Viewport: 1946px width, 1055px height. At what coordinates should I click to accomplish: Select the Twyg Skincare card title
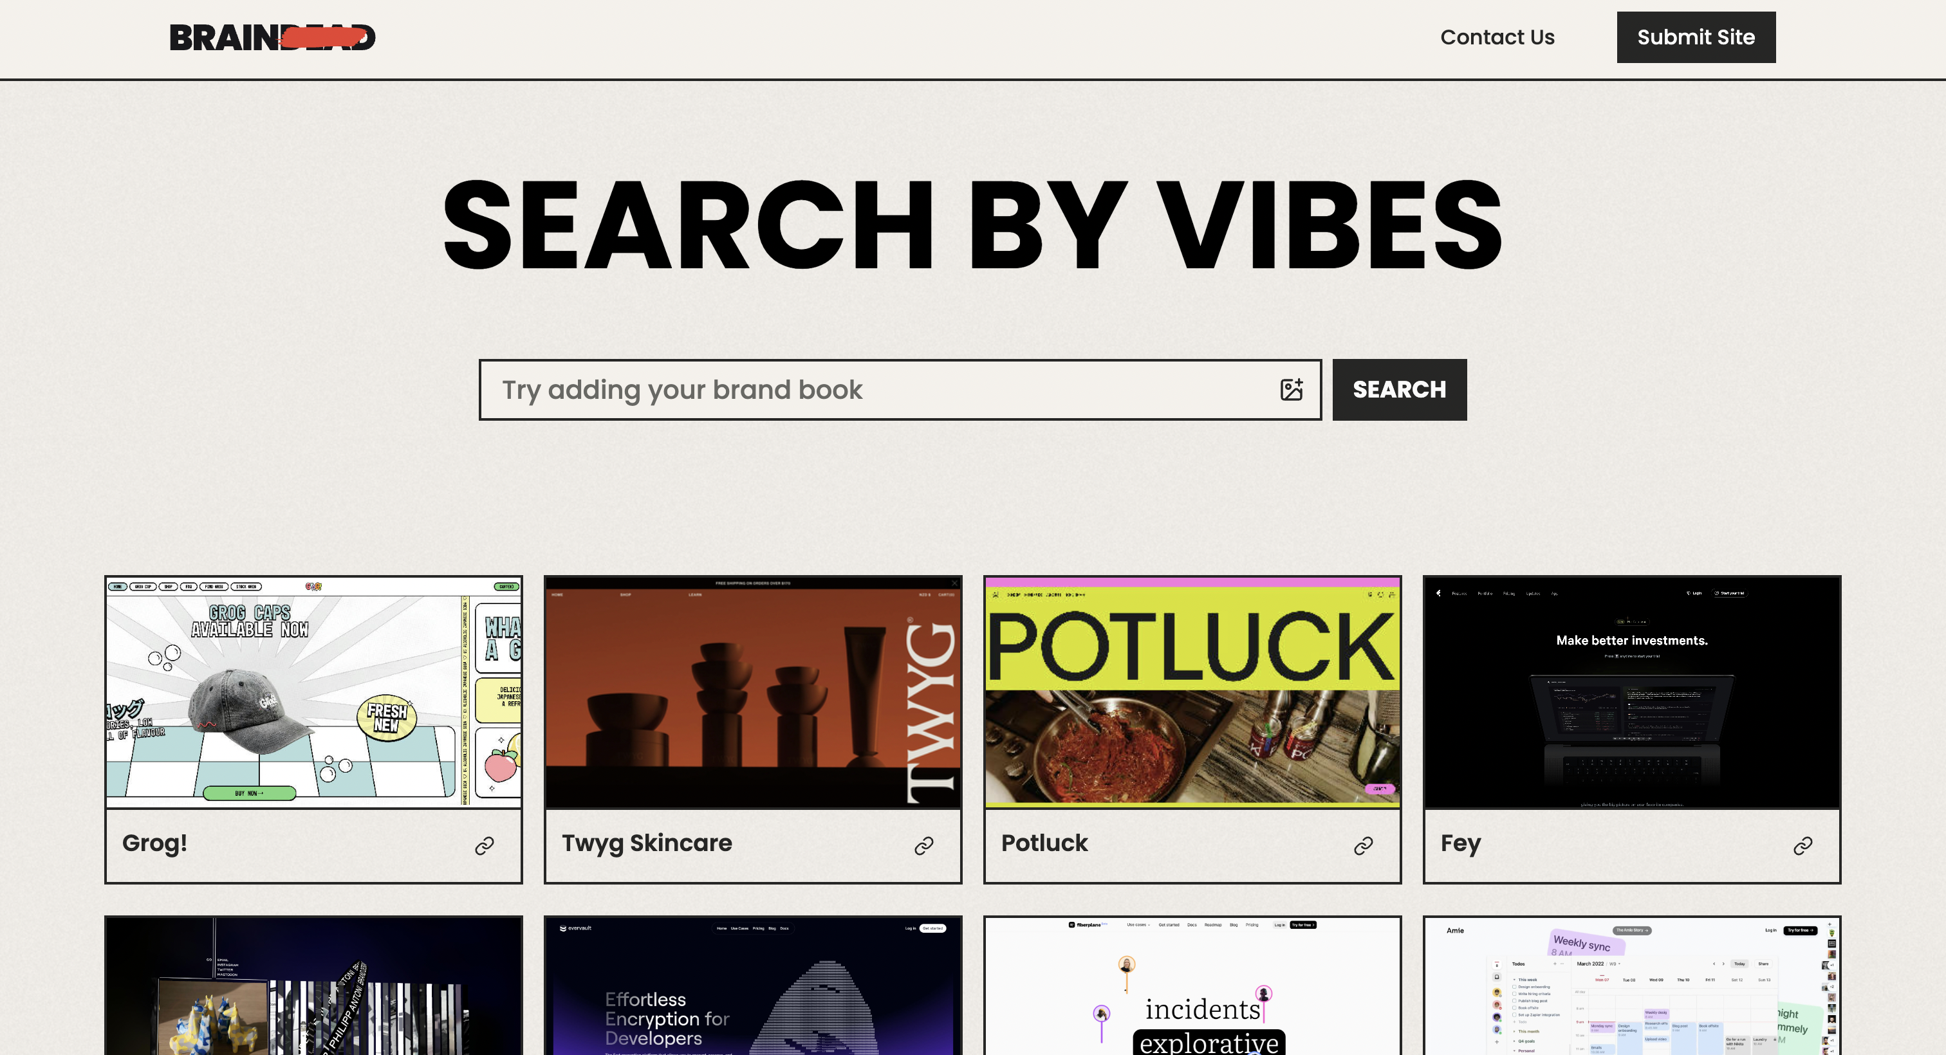coord(647,843)
